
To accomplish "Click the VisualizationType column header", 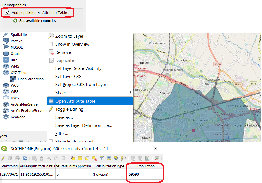I will [x=110, y=166].
